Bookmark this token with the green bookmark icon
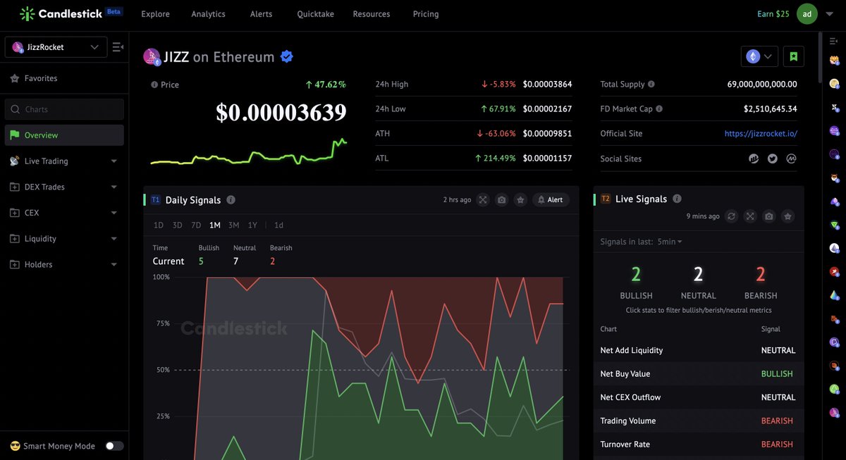The width and height of the screenshot is (846, 460). tap(793, 56)
